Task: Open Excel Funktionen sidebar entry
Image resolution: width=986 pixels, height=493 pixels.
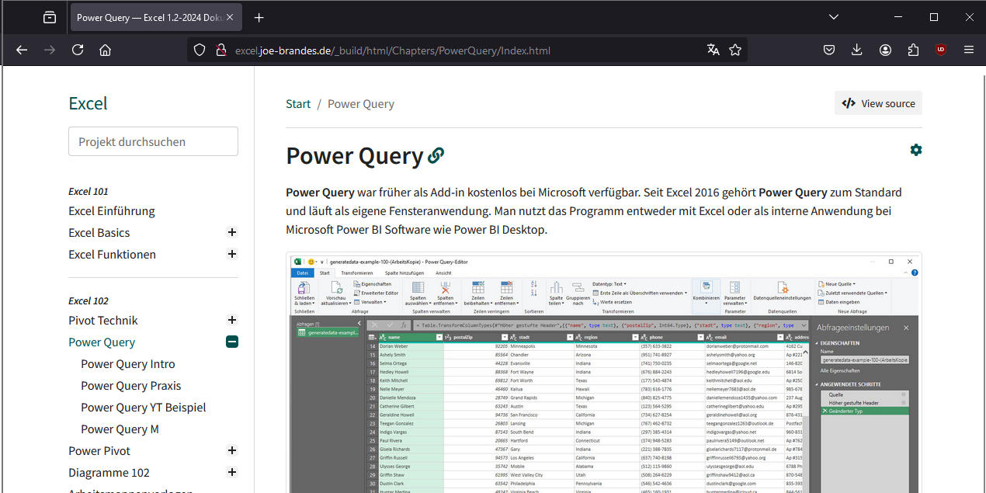Action: click(x=112, y=255)
